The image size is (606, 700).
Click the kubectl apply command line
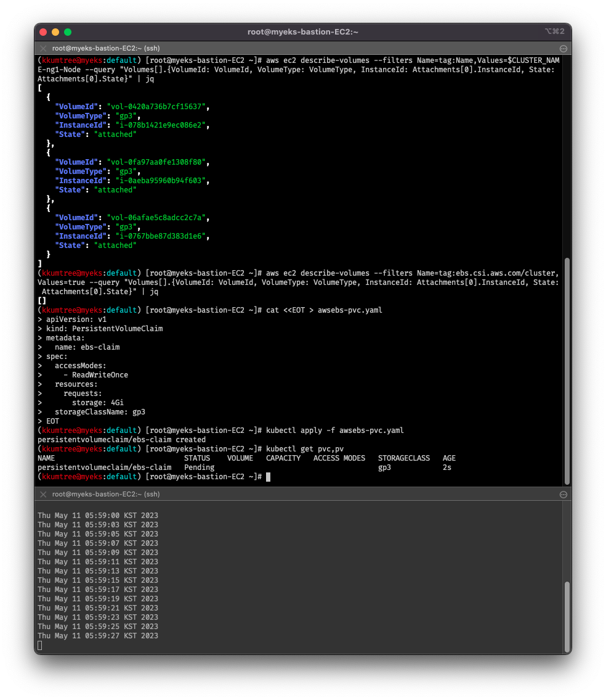pyautogui.click(x=220, y=430)
